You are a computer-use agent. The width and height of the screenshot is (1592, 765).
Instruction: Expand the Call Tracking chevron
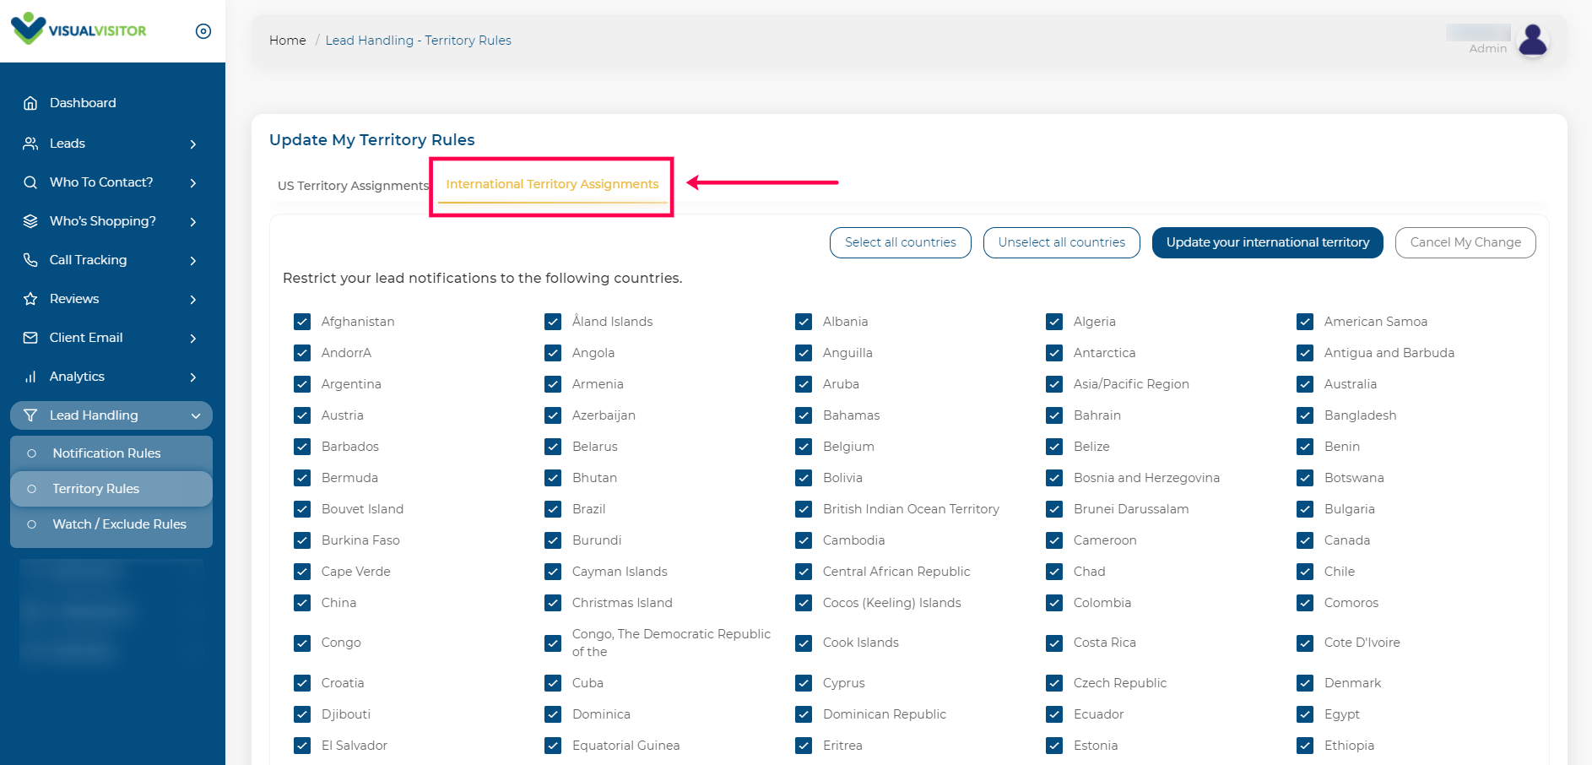(x=193, y=261)
